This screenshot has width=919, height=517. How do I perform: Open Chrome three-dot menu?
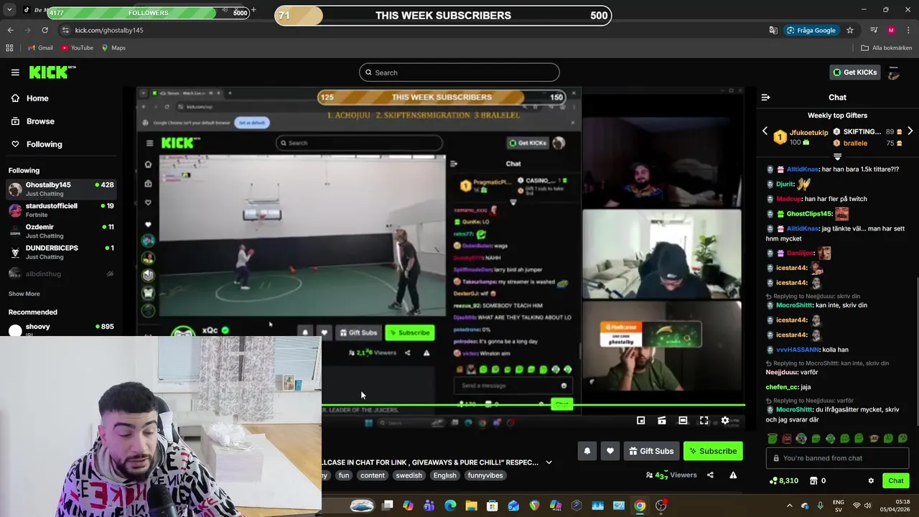[909, 30]
